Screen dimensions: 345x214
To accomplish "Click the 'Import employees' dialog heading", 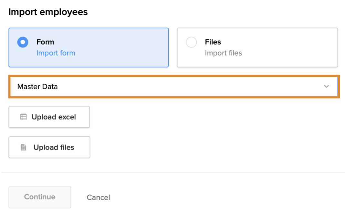I will point(48,12).
